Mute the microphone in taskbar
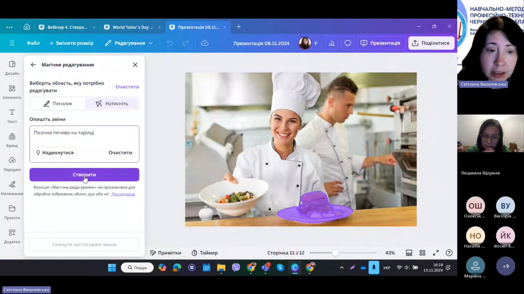The image size is (524, 294). pos(374,268)
